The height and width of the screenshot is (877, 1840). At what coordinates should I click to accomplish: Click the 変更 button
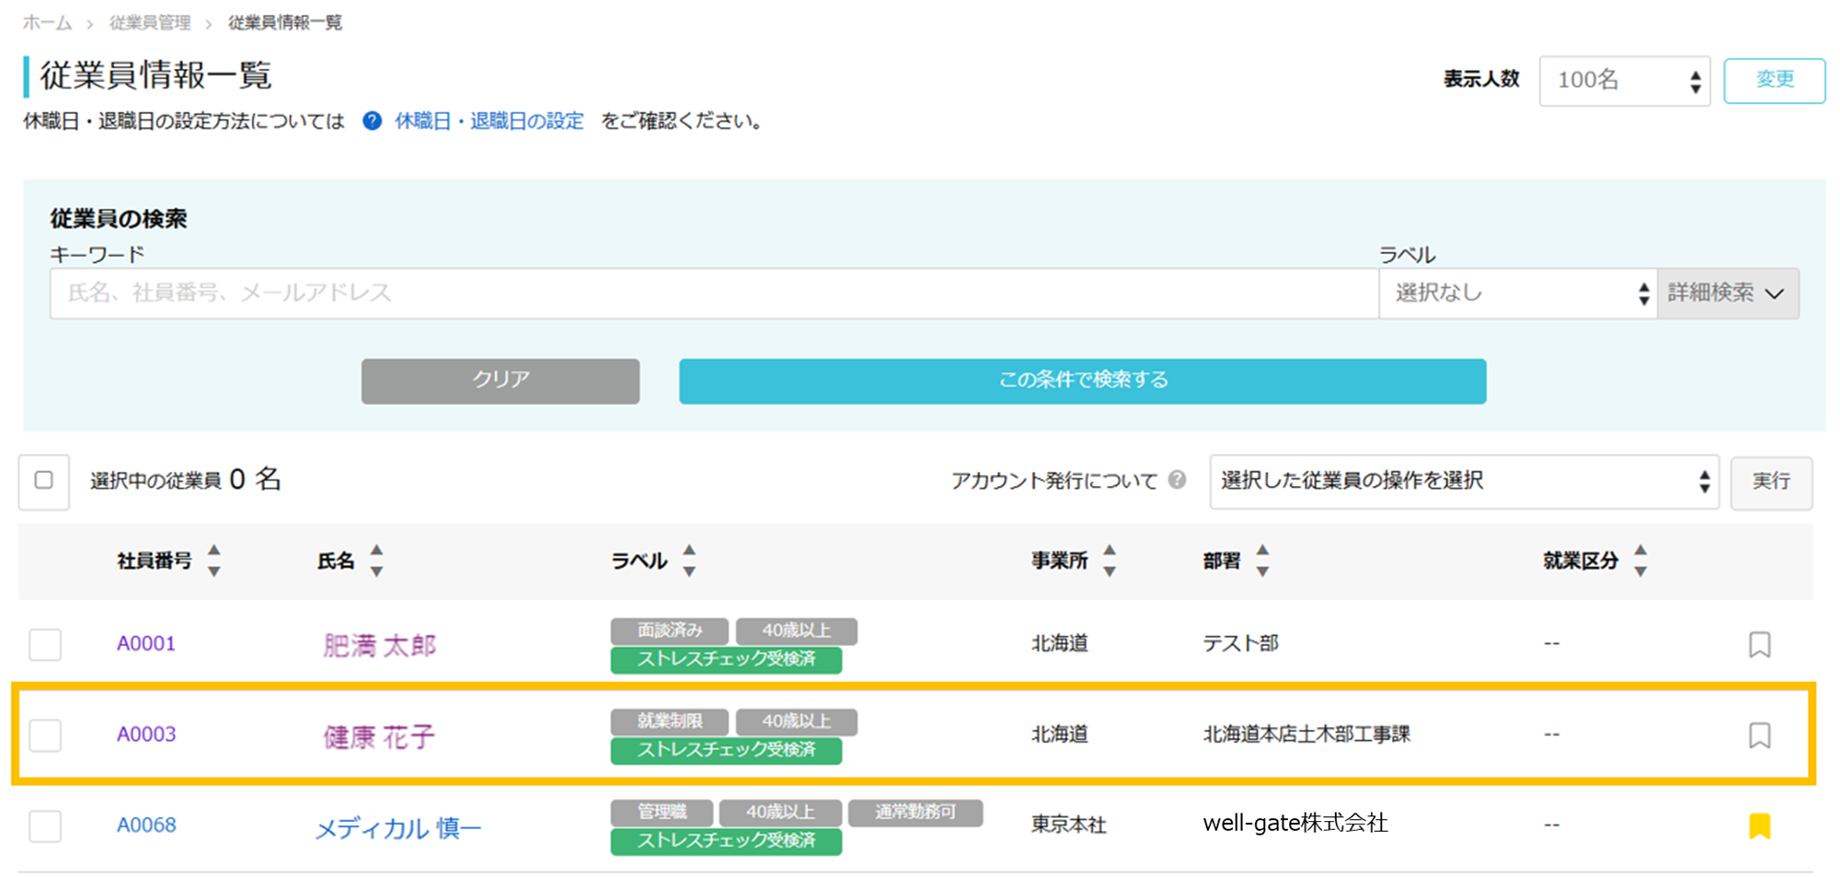(x=1774, y=80)
